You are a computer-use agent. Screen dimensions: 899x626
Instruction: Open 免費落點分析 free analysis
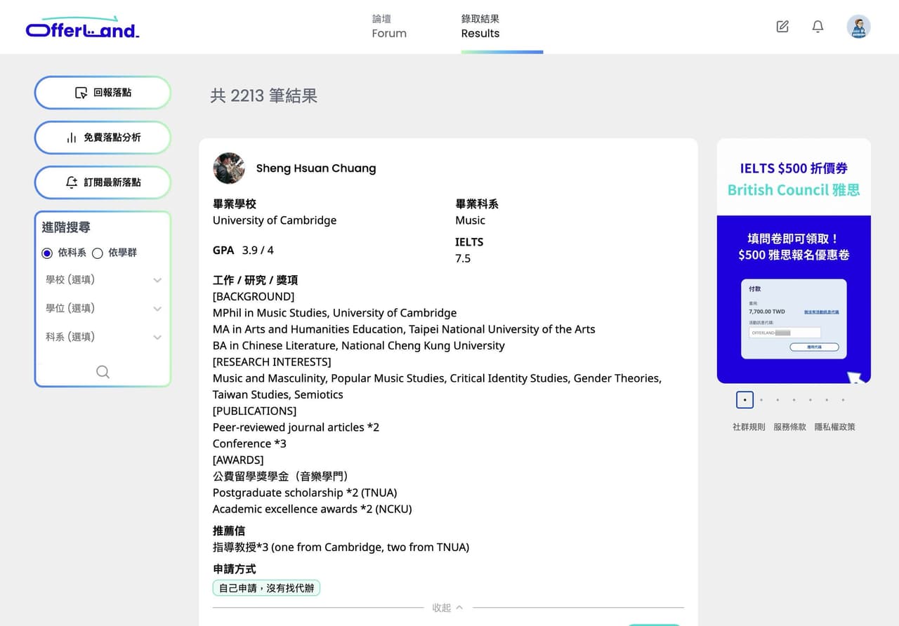103,138
